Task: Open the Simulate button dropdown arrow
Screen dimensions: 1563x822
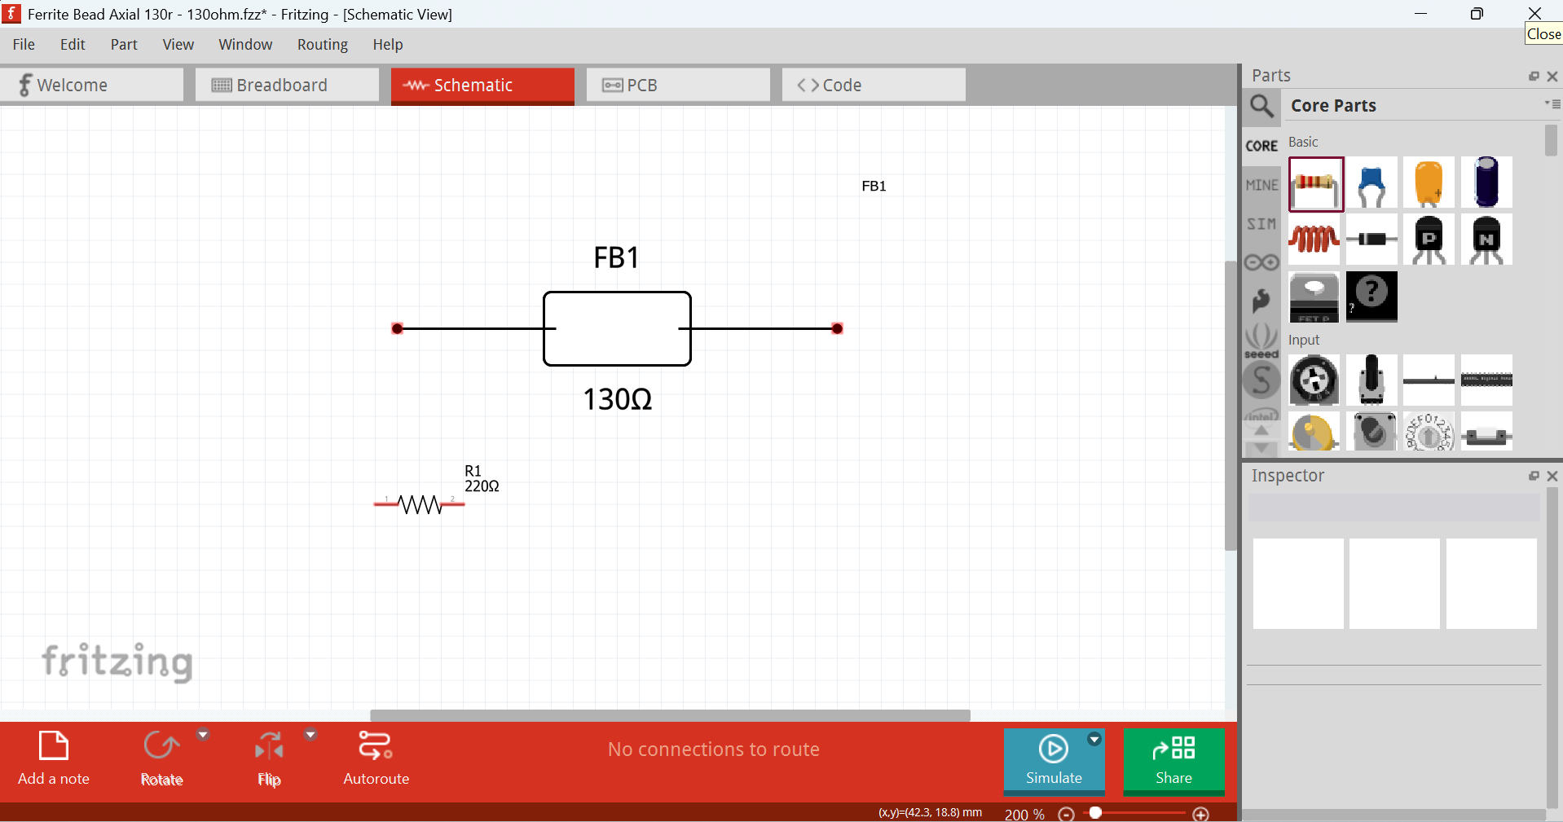Action: point(1094,740)
